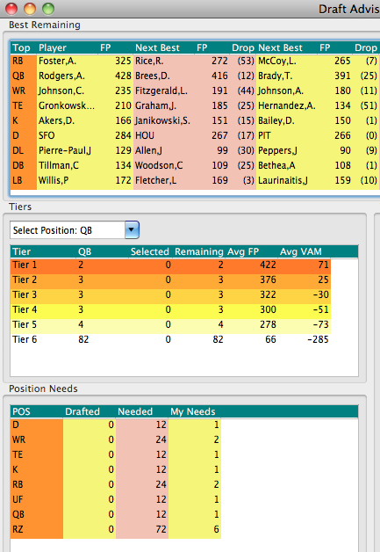Click the yellow minimize window button
Image resolution: width=380 pixels, height=552 pixels.
30,9
